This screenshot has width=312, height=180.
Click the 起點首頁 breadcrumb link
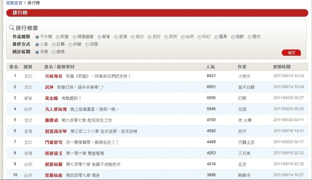14,3
